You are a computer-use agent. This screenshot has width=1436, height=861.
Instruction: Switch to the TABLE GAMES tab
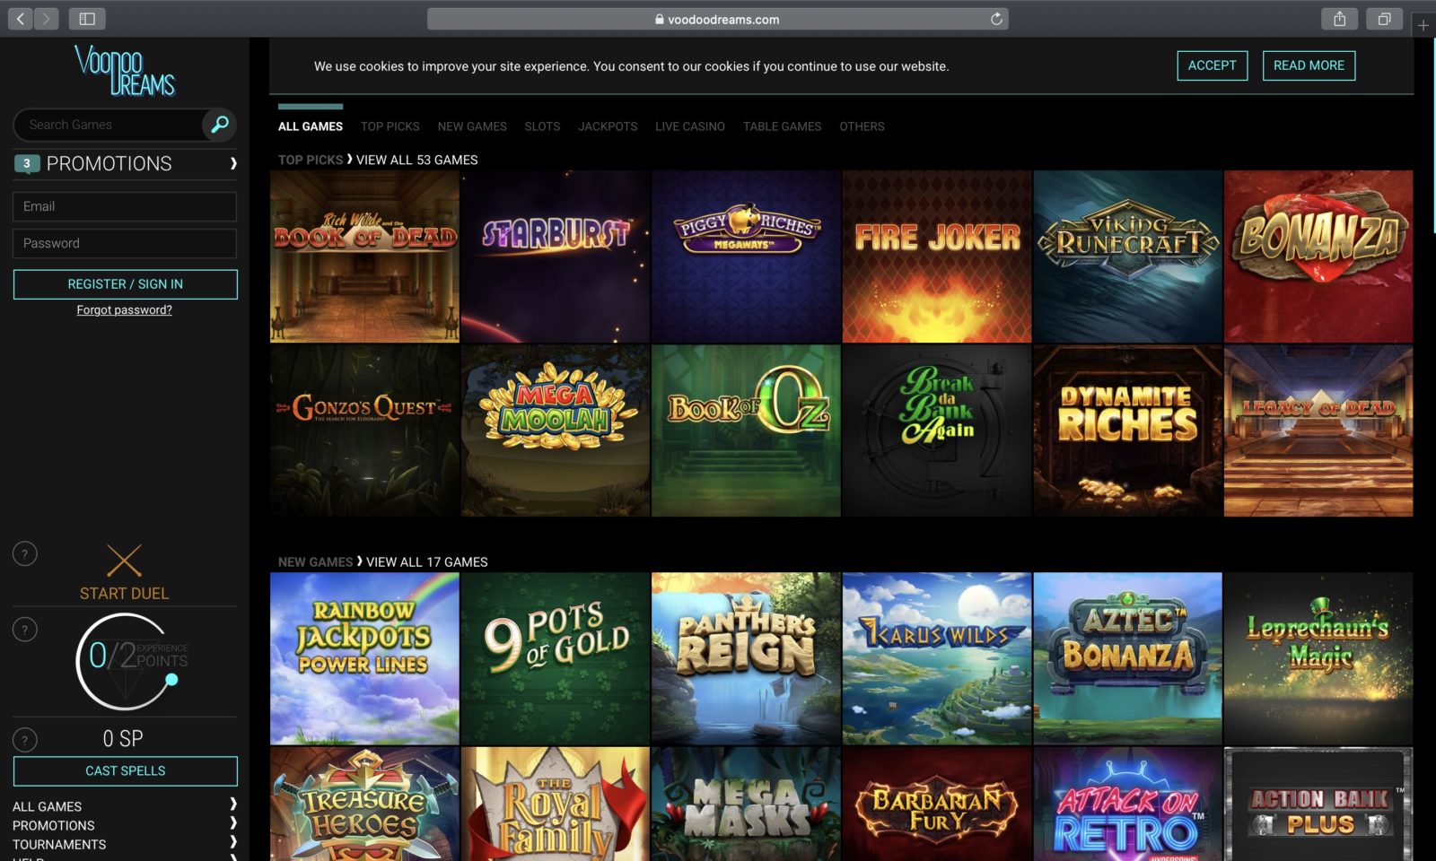pyautogui.click(x=781, y=126)
